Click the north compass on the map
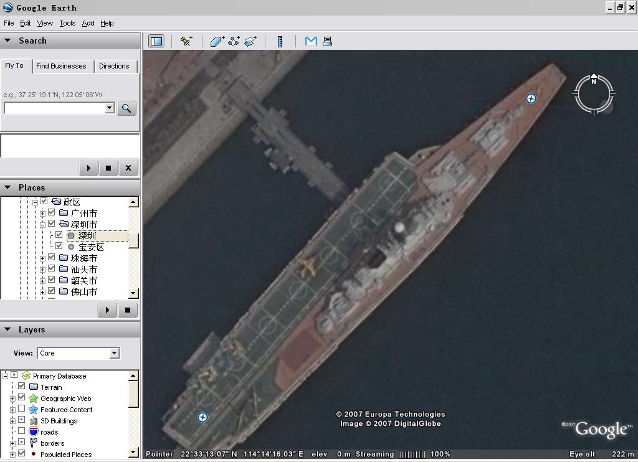The width and height of the screenshot is (638, 462). click(x=594, y=95)
